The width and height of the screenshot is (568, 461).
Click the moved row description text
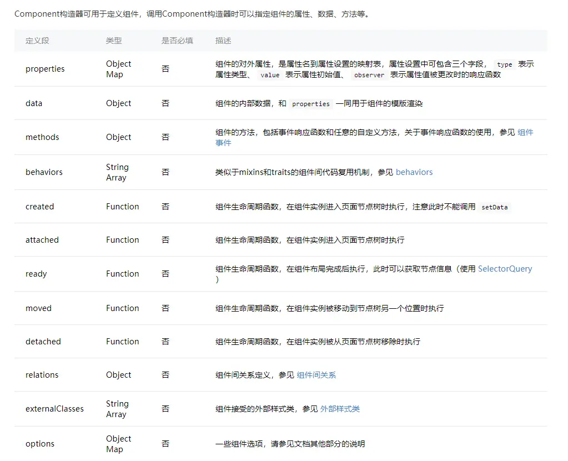tap(330, 308)
